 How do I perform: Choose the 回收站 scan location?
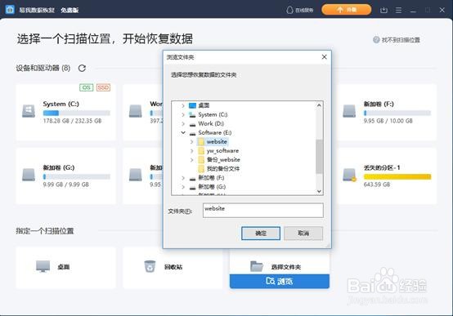(173, 267)
